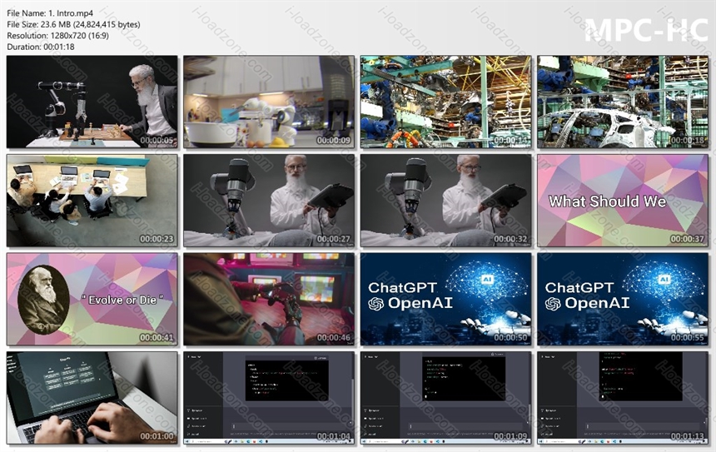Click the "Duration: 00:01:18" line
This screenshot has width=716, height=452.
(x=40, y=47)
